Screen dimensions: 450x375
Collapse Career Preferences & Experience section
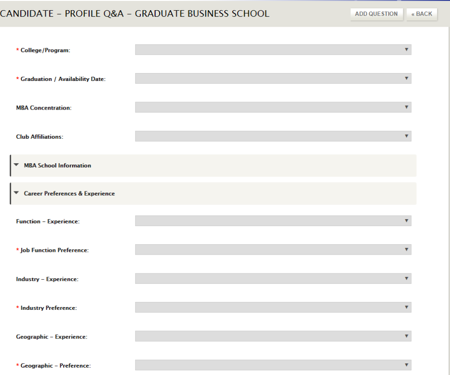[213, 194]
